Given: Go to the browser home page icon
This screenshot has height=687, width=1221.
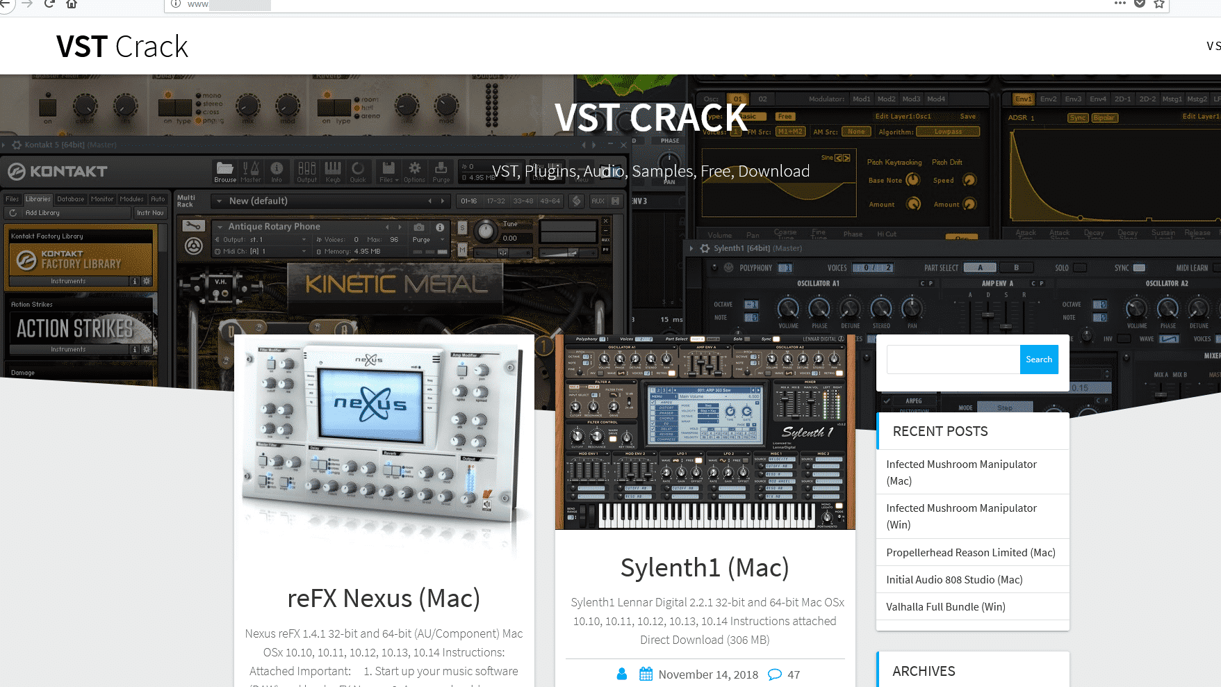Looking at the screenshot, I should pos(72,3).
